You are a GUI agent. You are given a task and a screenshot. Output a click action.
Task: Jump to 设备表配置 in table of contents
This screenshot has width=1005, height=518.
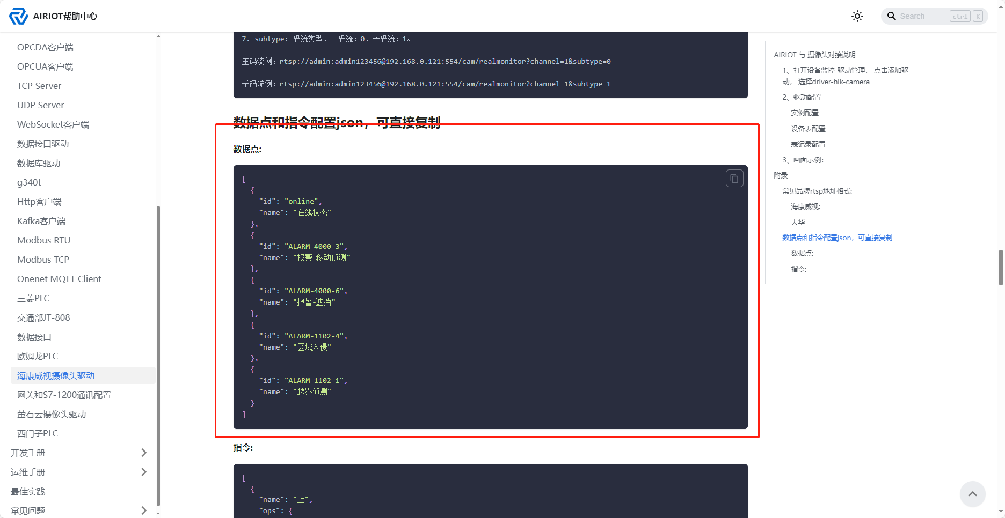pyautogui.click(x=808, y=129)
